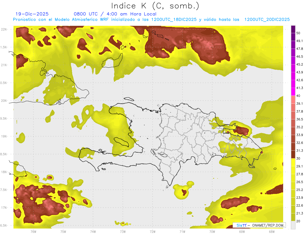Viewport: 305px width, 235px height.
Task: Click the "9.5N" latitude label
Action: coord(4,119)
